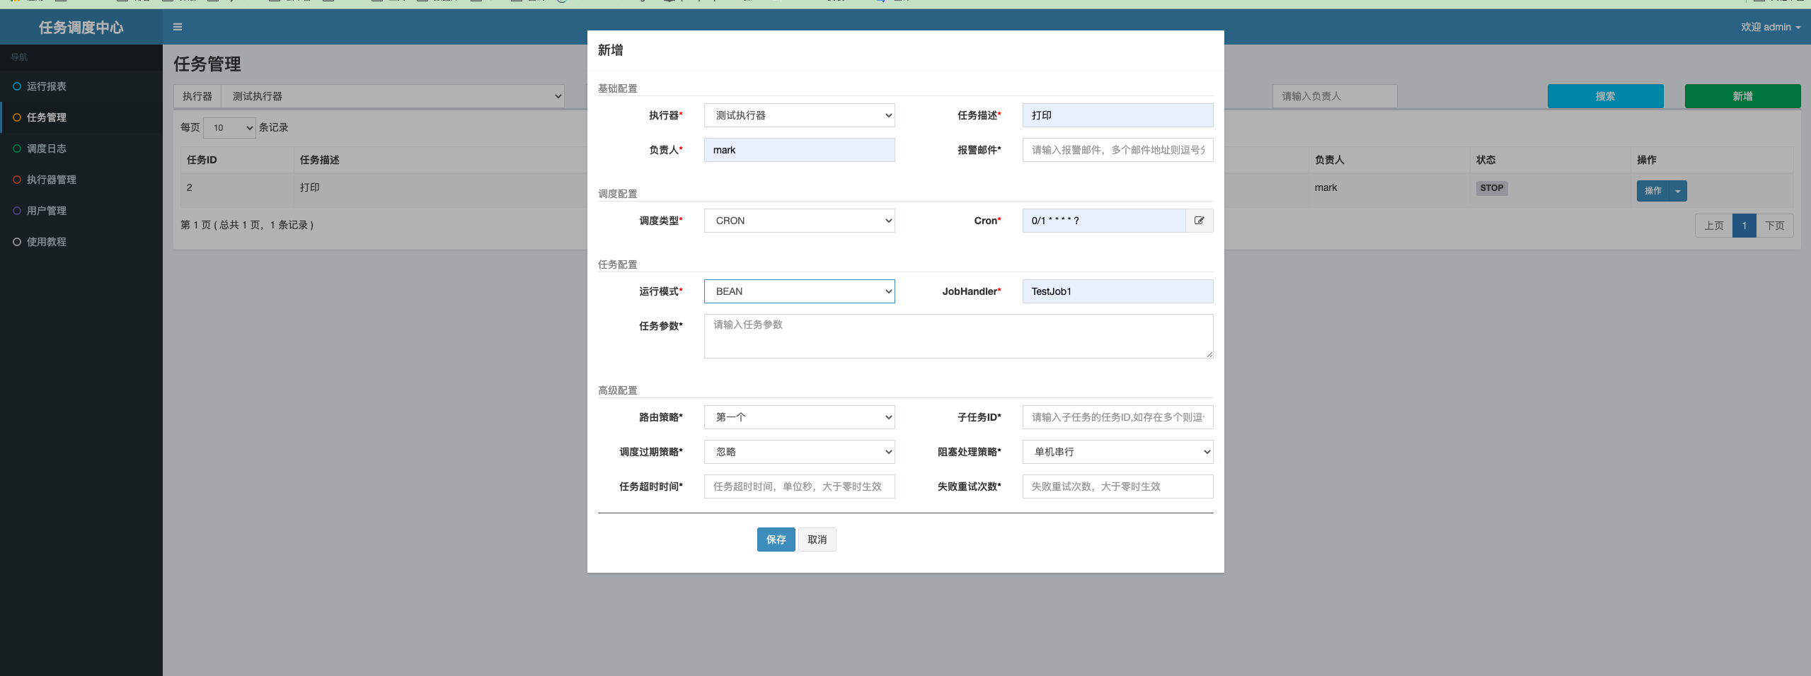Open the 调度过期策略 dropdown

(x=799, y=452)
